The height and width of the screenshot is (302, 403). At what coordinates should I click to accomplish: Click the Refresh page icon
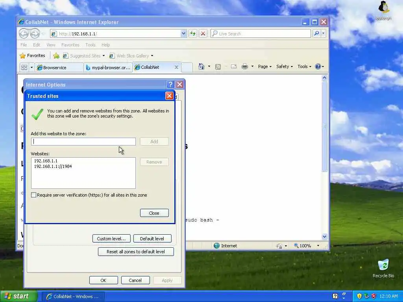(x=193, y=34)
